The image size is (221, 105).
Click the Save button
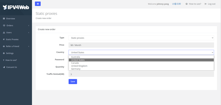pyautogui.click(x=73, y=82)
